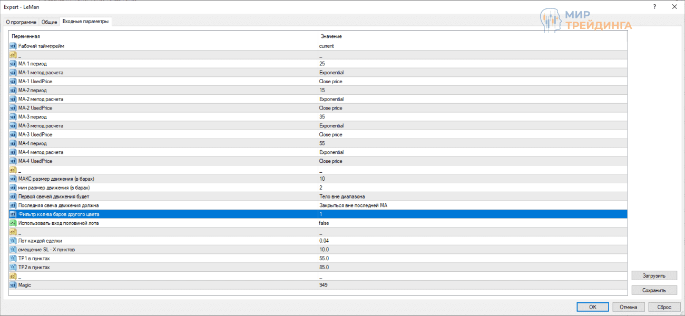Image resolution: width=685 pixels, height=316 pixels.
Task: Switch to the Общие tab
Action: click(49, 22)
